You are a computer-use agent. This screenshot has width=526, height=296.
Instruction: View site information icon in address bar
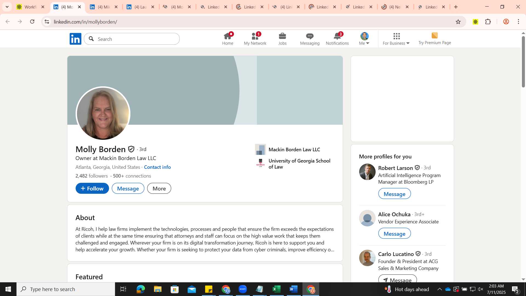click(47, 22)
